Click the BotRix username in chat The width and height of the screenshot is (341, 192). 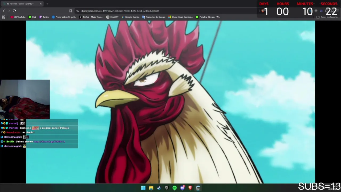coord(10,142)
